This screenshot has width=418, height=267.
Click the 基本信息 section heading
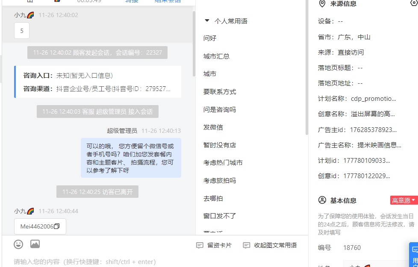343,200
